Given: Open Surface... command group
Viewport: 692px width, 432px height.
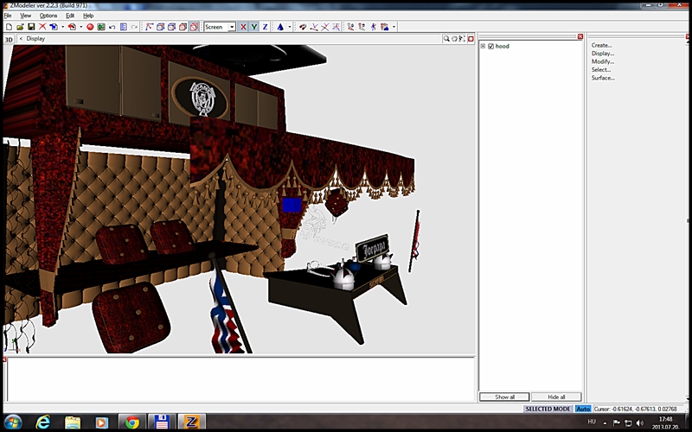Looking at the screenshot, I should (603, 78).
